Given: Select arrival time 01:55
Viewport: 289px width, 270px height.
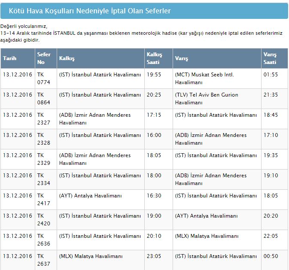Looking at the screenshot, I should click(x=271, y=75).
